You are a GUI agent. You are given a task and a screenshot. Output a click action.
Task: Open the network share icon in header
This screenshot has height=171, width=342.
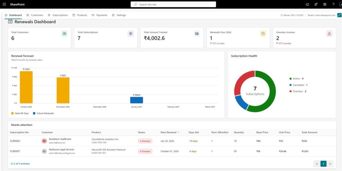316,4
